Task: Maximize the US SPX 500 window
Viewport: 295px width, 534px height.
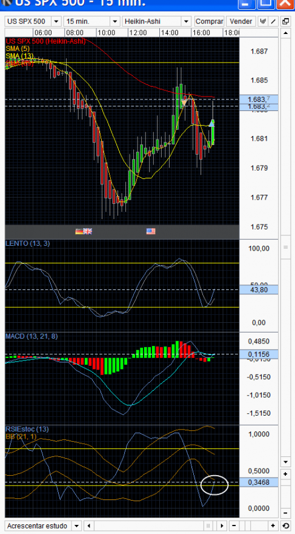Action: click(x=266, y=3)
